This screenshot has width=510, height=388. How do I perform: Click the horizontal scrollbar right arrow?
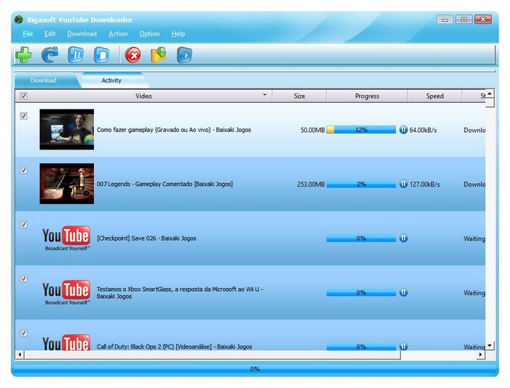pyautogui.click(x=480, y=354)
